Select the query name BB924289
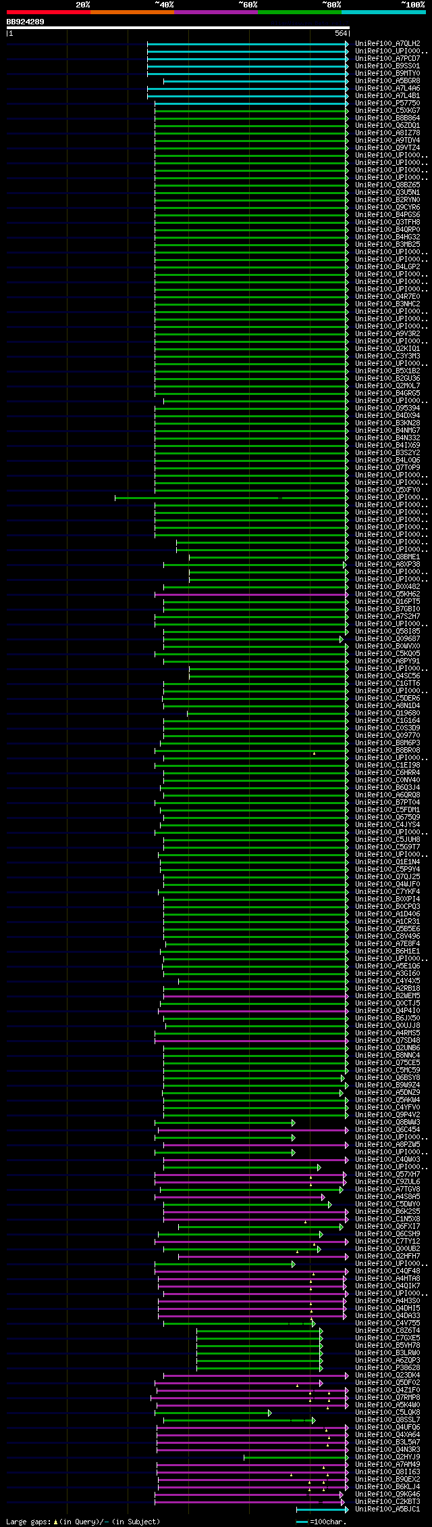 (26, 22)
